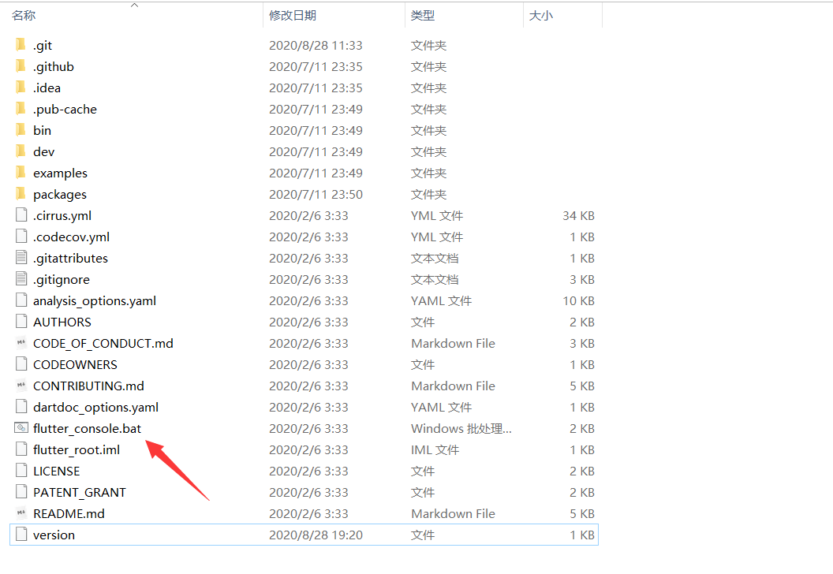This screenshot has width=833, height=574.
Task: Select the .gitignore file name
Action: 62,279
